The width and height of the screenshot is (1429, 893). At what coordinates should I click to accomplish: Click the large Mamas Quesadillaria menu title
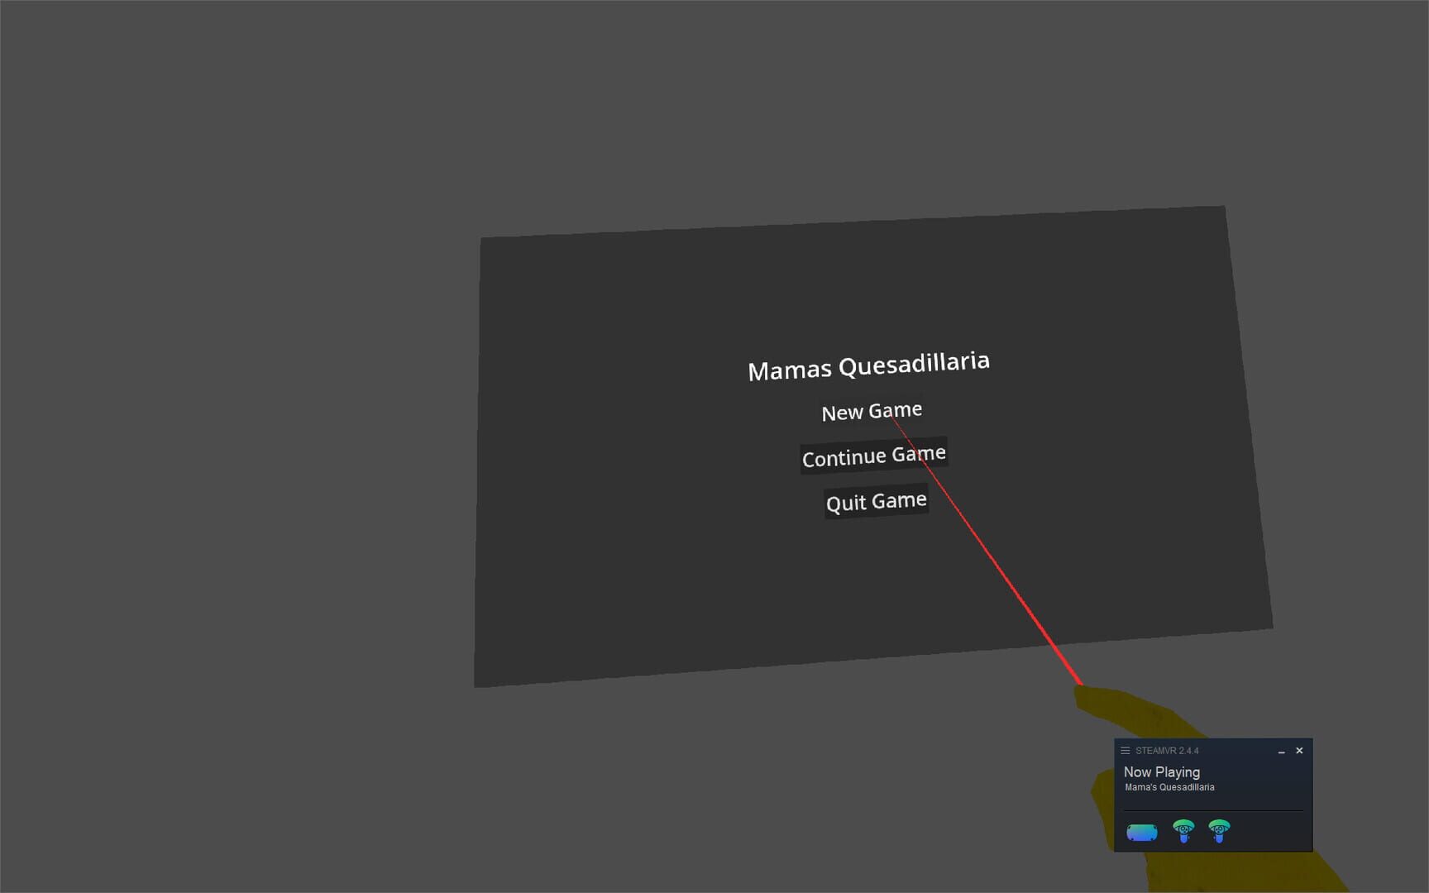click(868, 365)
